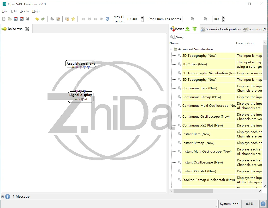Open the Edit menu
The image size is (268, 208).
coord(14,11)
